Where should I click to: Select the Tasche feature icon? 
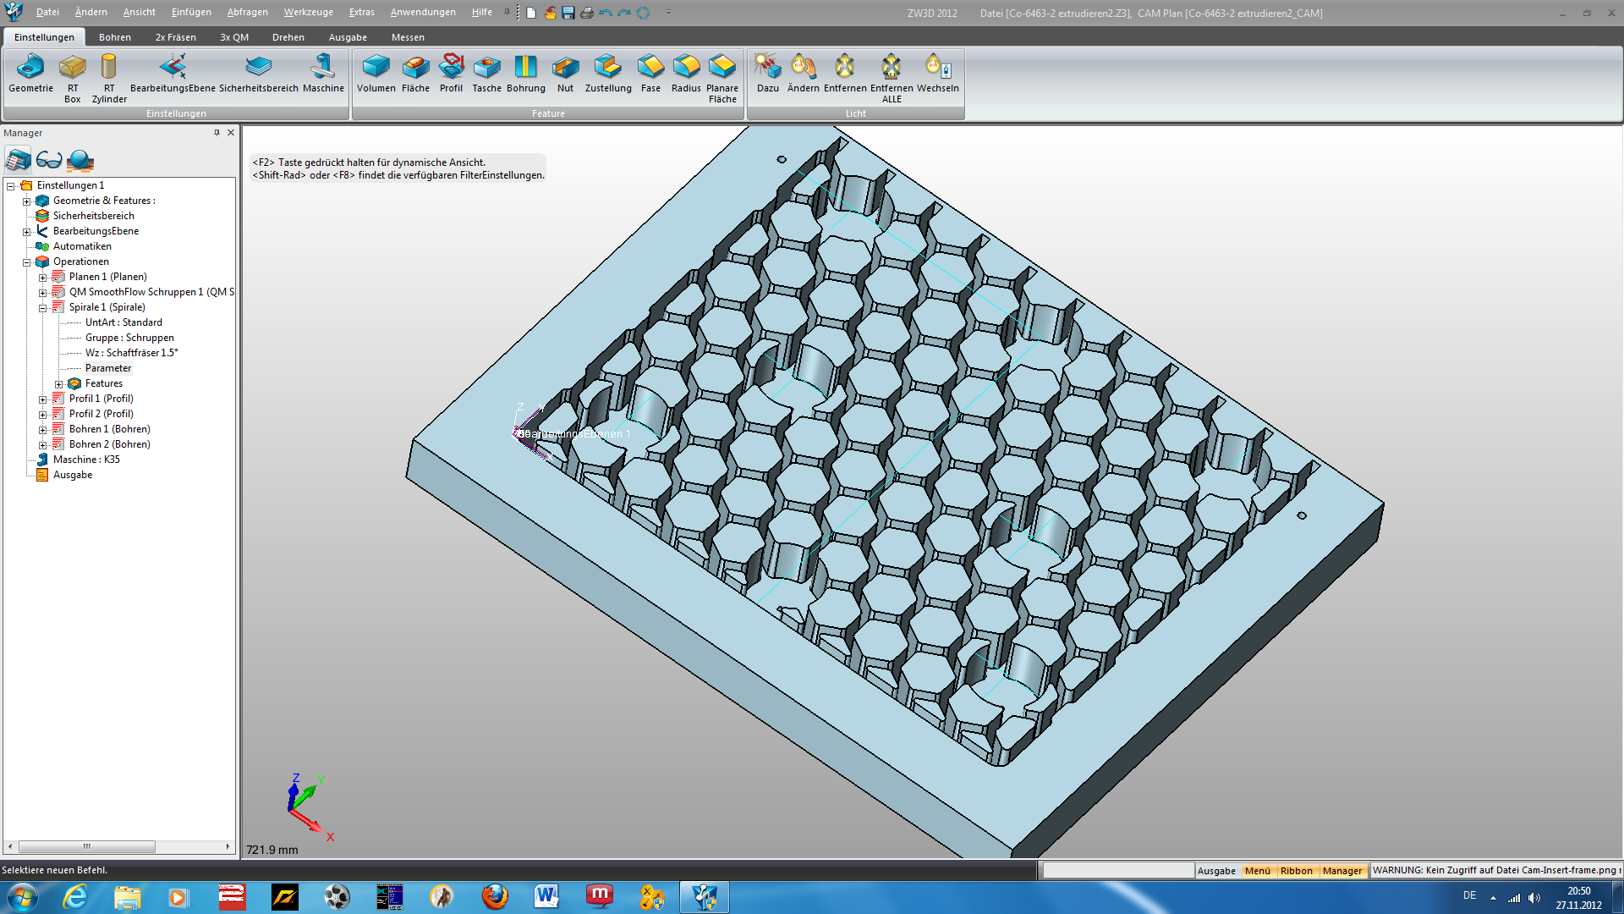click(x=486, y=74)
